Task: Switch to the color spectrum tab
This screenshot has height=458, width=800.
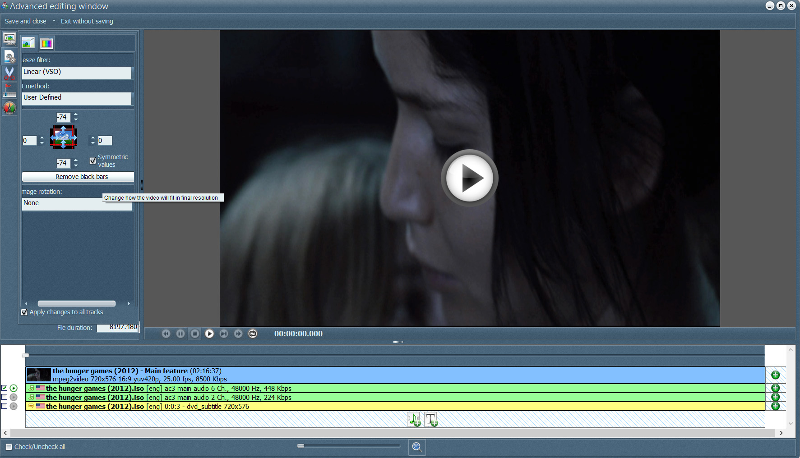Action: click(x=46, y=43)
